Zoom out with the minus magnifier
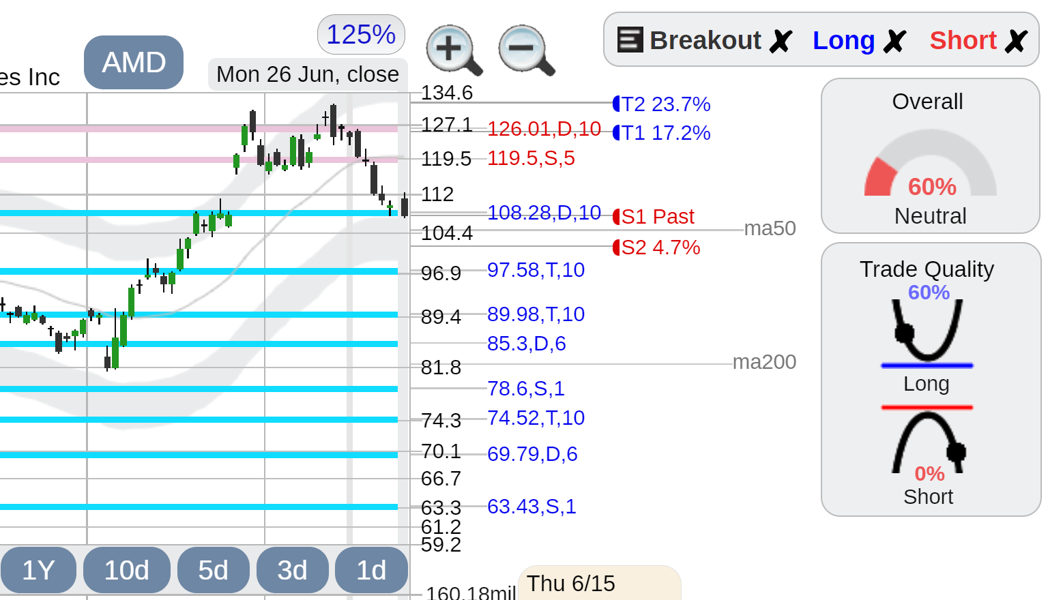The image size is (1048, 600). coord(527,50)
